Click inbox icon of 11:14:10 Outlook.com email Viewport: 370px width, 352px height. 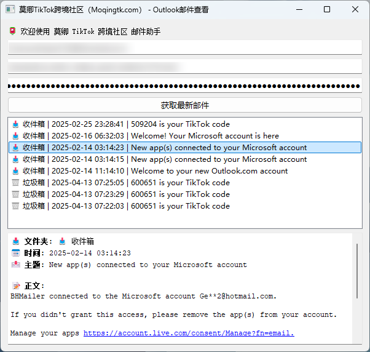pos(15,171)
